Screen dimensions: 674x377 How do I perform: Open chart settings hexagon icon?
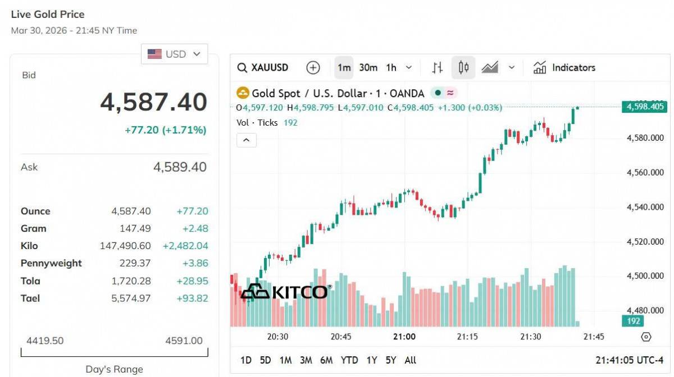646,337
